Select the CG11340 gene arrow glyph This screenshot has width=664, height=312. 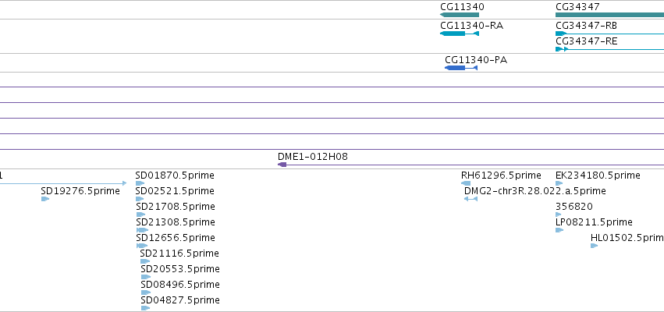(x=460, y=15)
